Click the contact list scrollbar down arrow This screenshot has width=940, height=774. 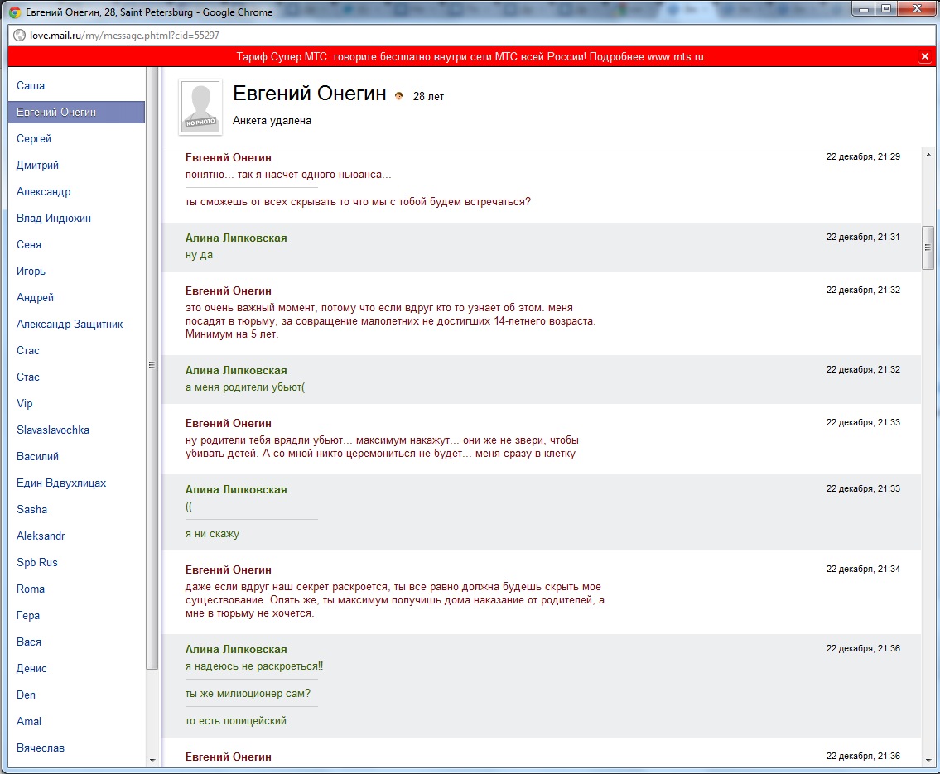tap(152, 760)
